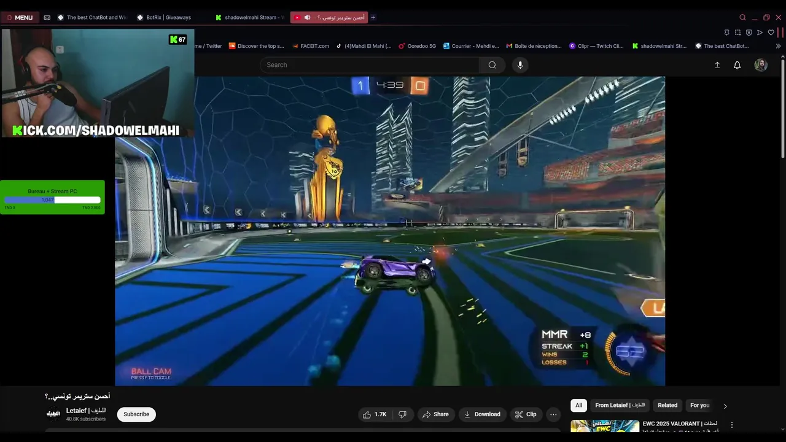
Task: Subscribe to the Letaief channel
Action: point(136,414)
